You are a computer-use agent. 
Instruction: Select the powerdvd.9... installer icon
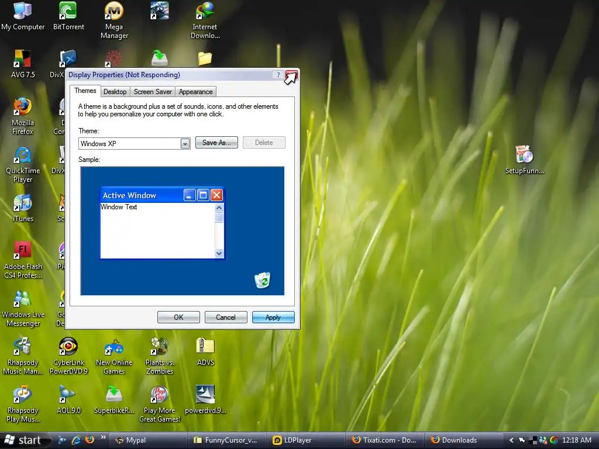click(x=205, y=399)
